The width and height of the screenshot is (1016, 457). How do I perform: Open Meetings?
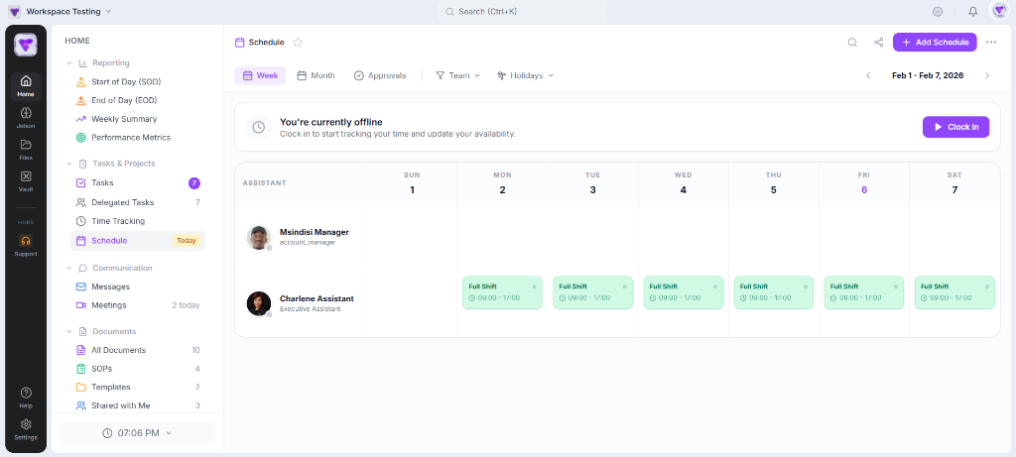[137, 305]
